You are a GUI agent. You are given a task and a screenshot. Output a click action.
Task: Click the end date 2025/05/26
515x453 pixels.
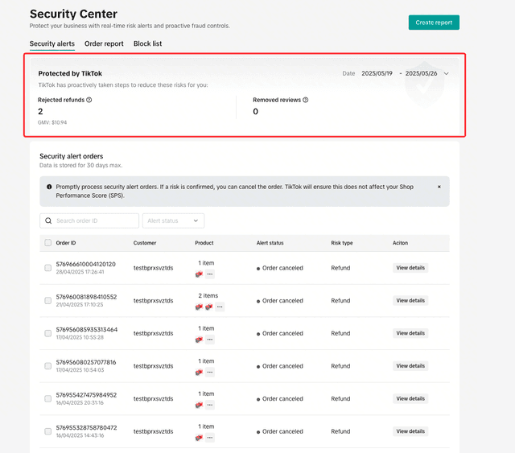coord(421,73)
